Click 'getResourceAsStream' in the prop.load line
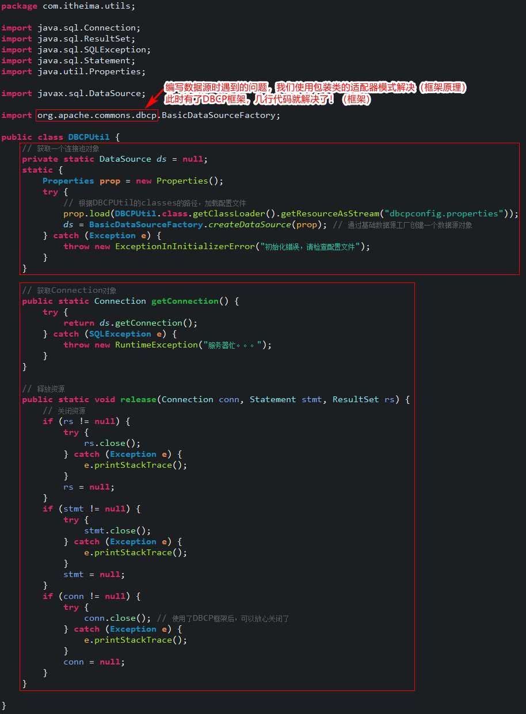 coord(330,213)
